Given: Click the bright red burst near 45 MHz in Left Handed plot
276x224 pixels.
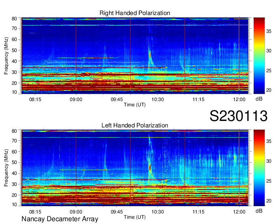Looking at the screenshot, I should (x=150, y=168).
